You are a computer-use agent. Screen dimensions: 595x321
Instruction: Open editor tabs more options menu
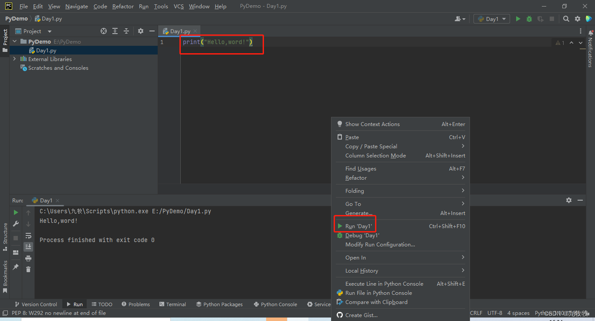tap(581, 31)
